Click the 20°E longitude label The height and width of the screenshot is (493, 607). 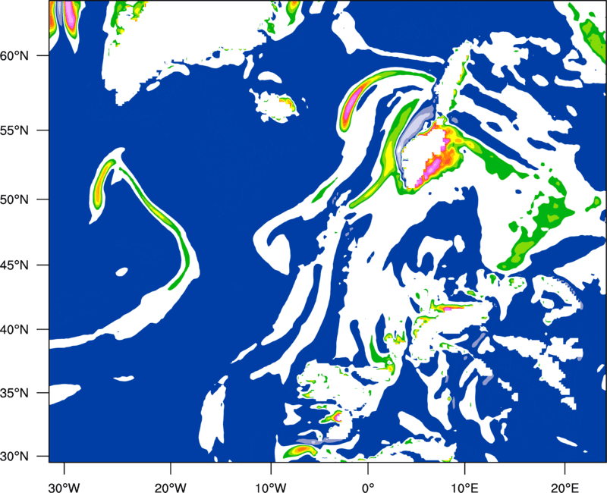click(565, 487)
